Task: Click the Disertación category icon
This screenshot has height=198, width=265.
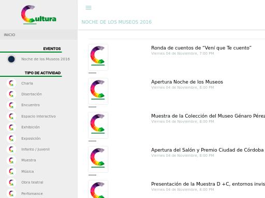Action: click(11, 94)
